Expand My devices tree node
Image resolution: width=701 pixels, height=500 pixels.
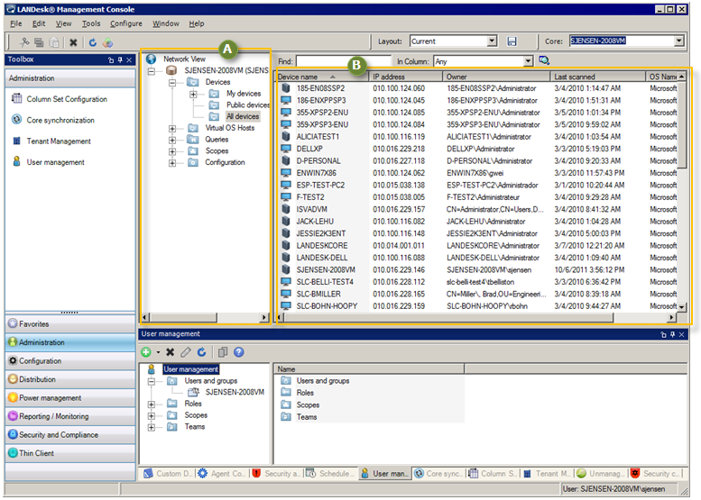[x=193, y=94]
